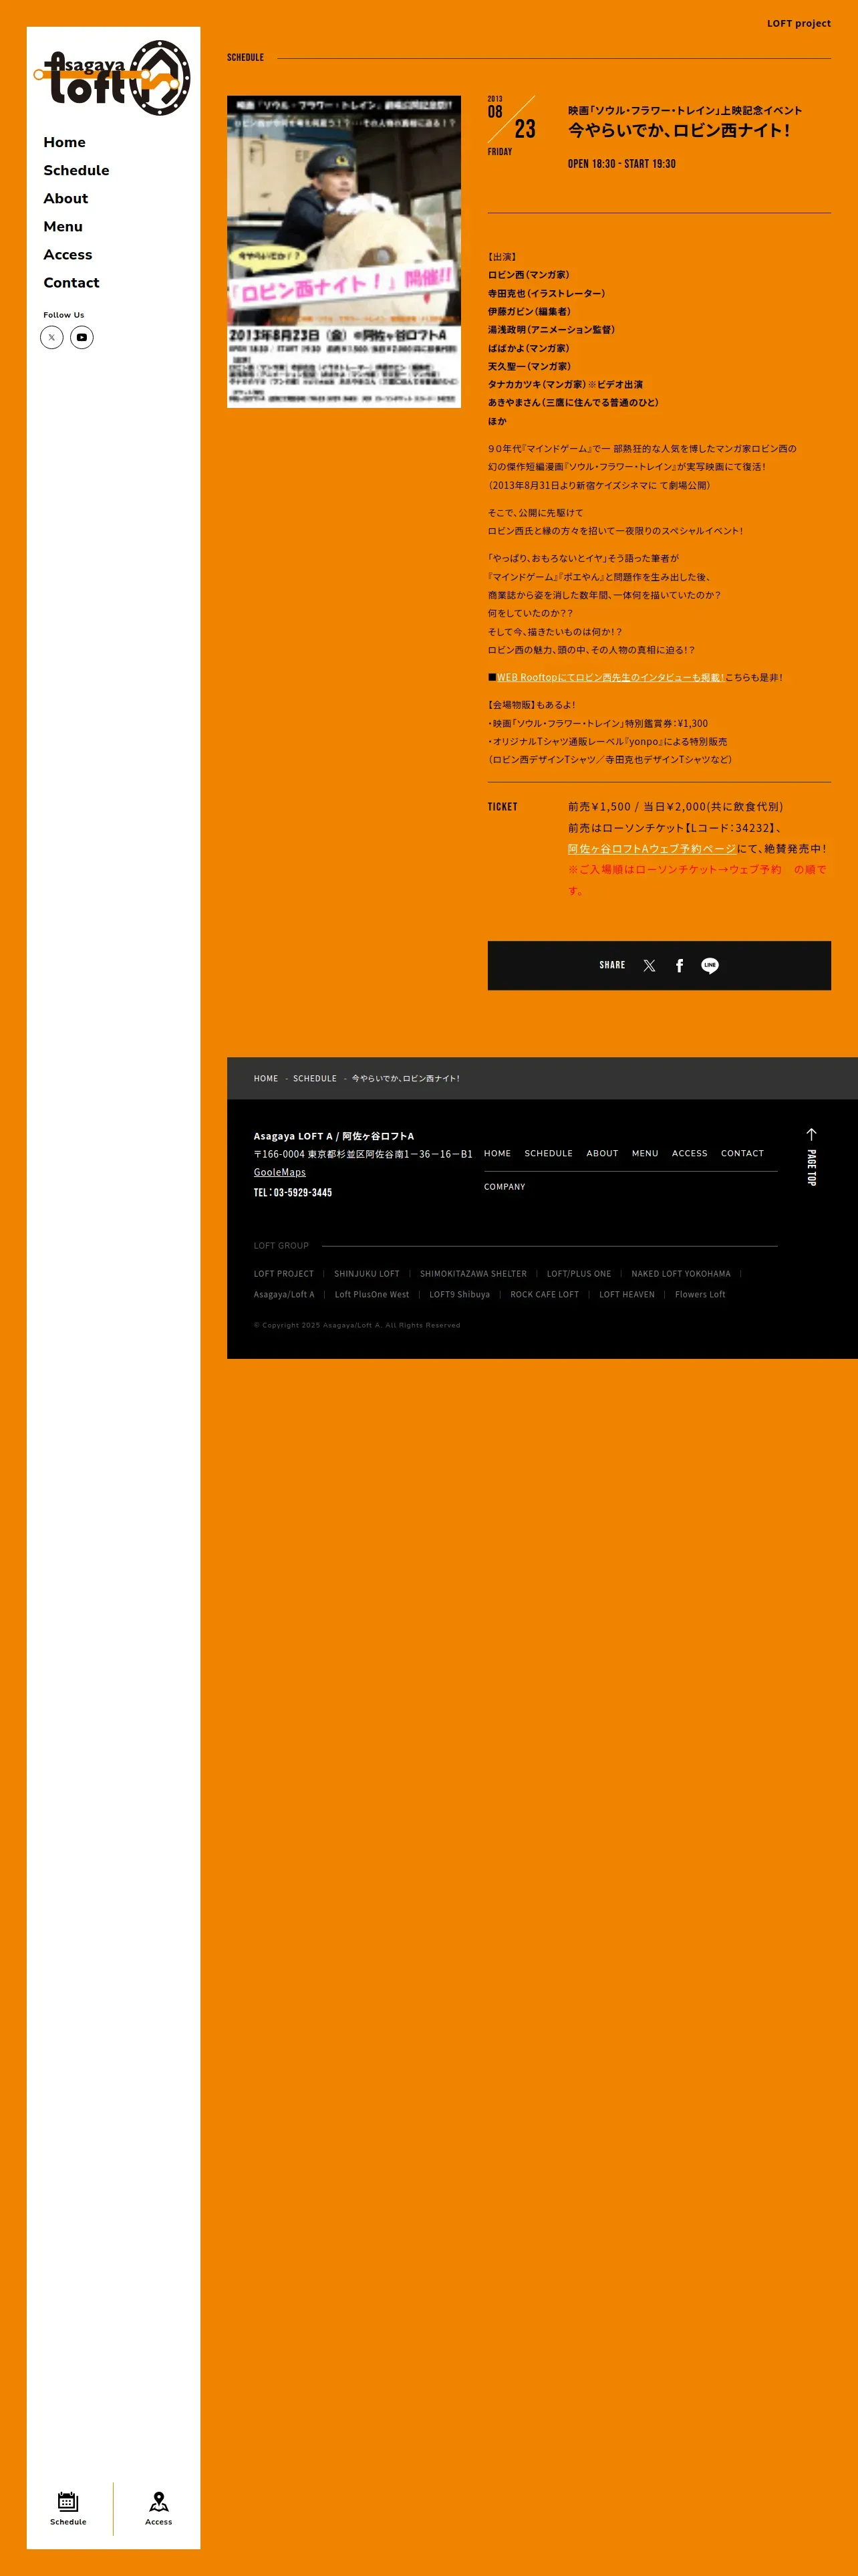Screen dimensions: 858x2576
Task: Open Contact in sidebar menu
Action: coord(71,282)
